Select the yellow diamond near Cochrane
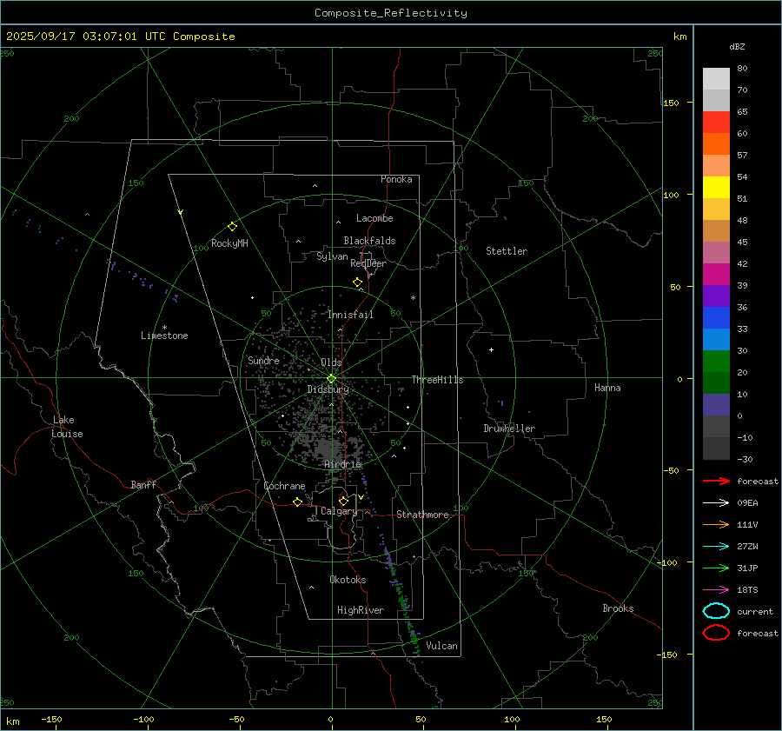 click(x=297, y=502)
